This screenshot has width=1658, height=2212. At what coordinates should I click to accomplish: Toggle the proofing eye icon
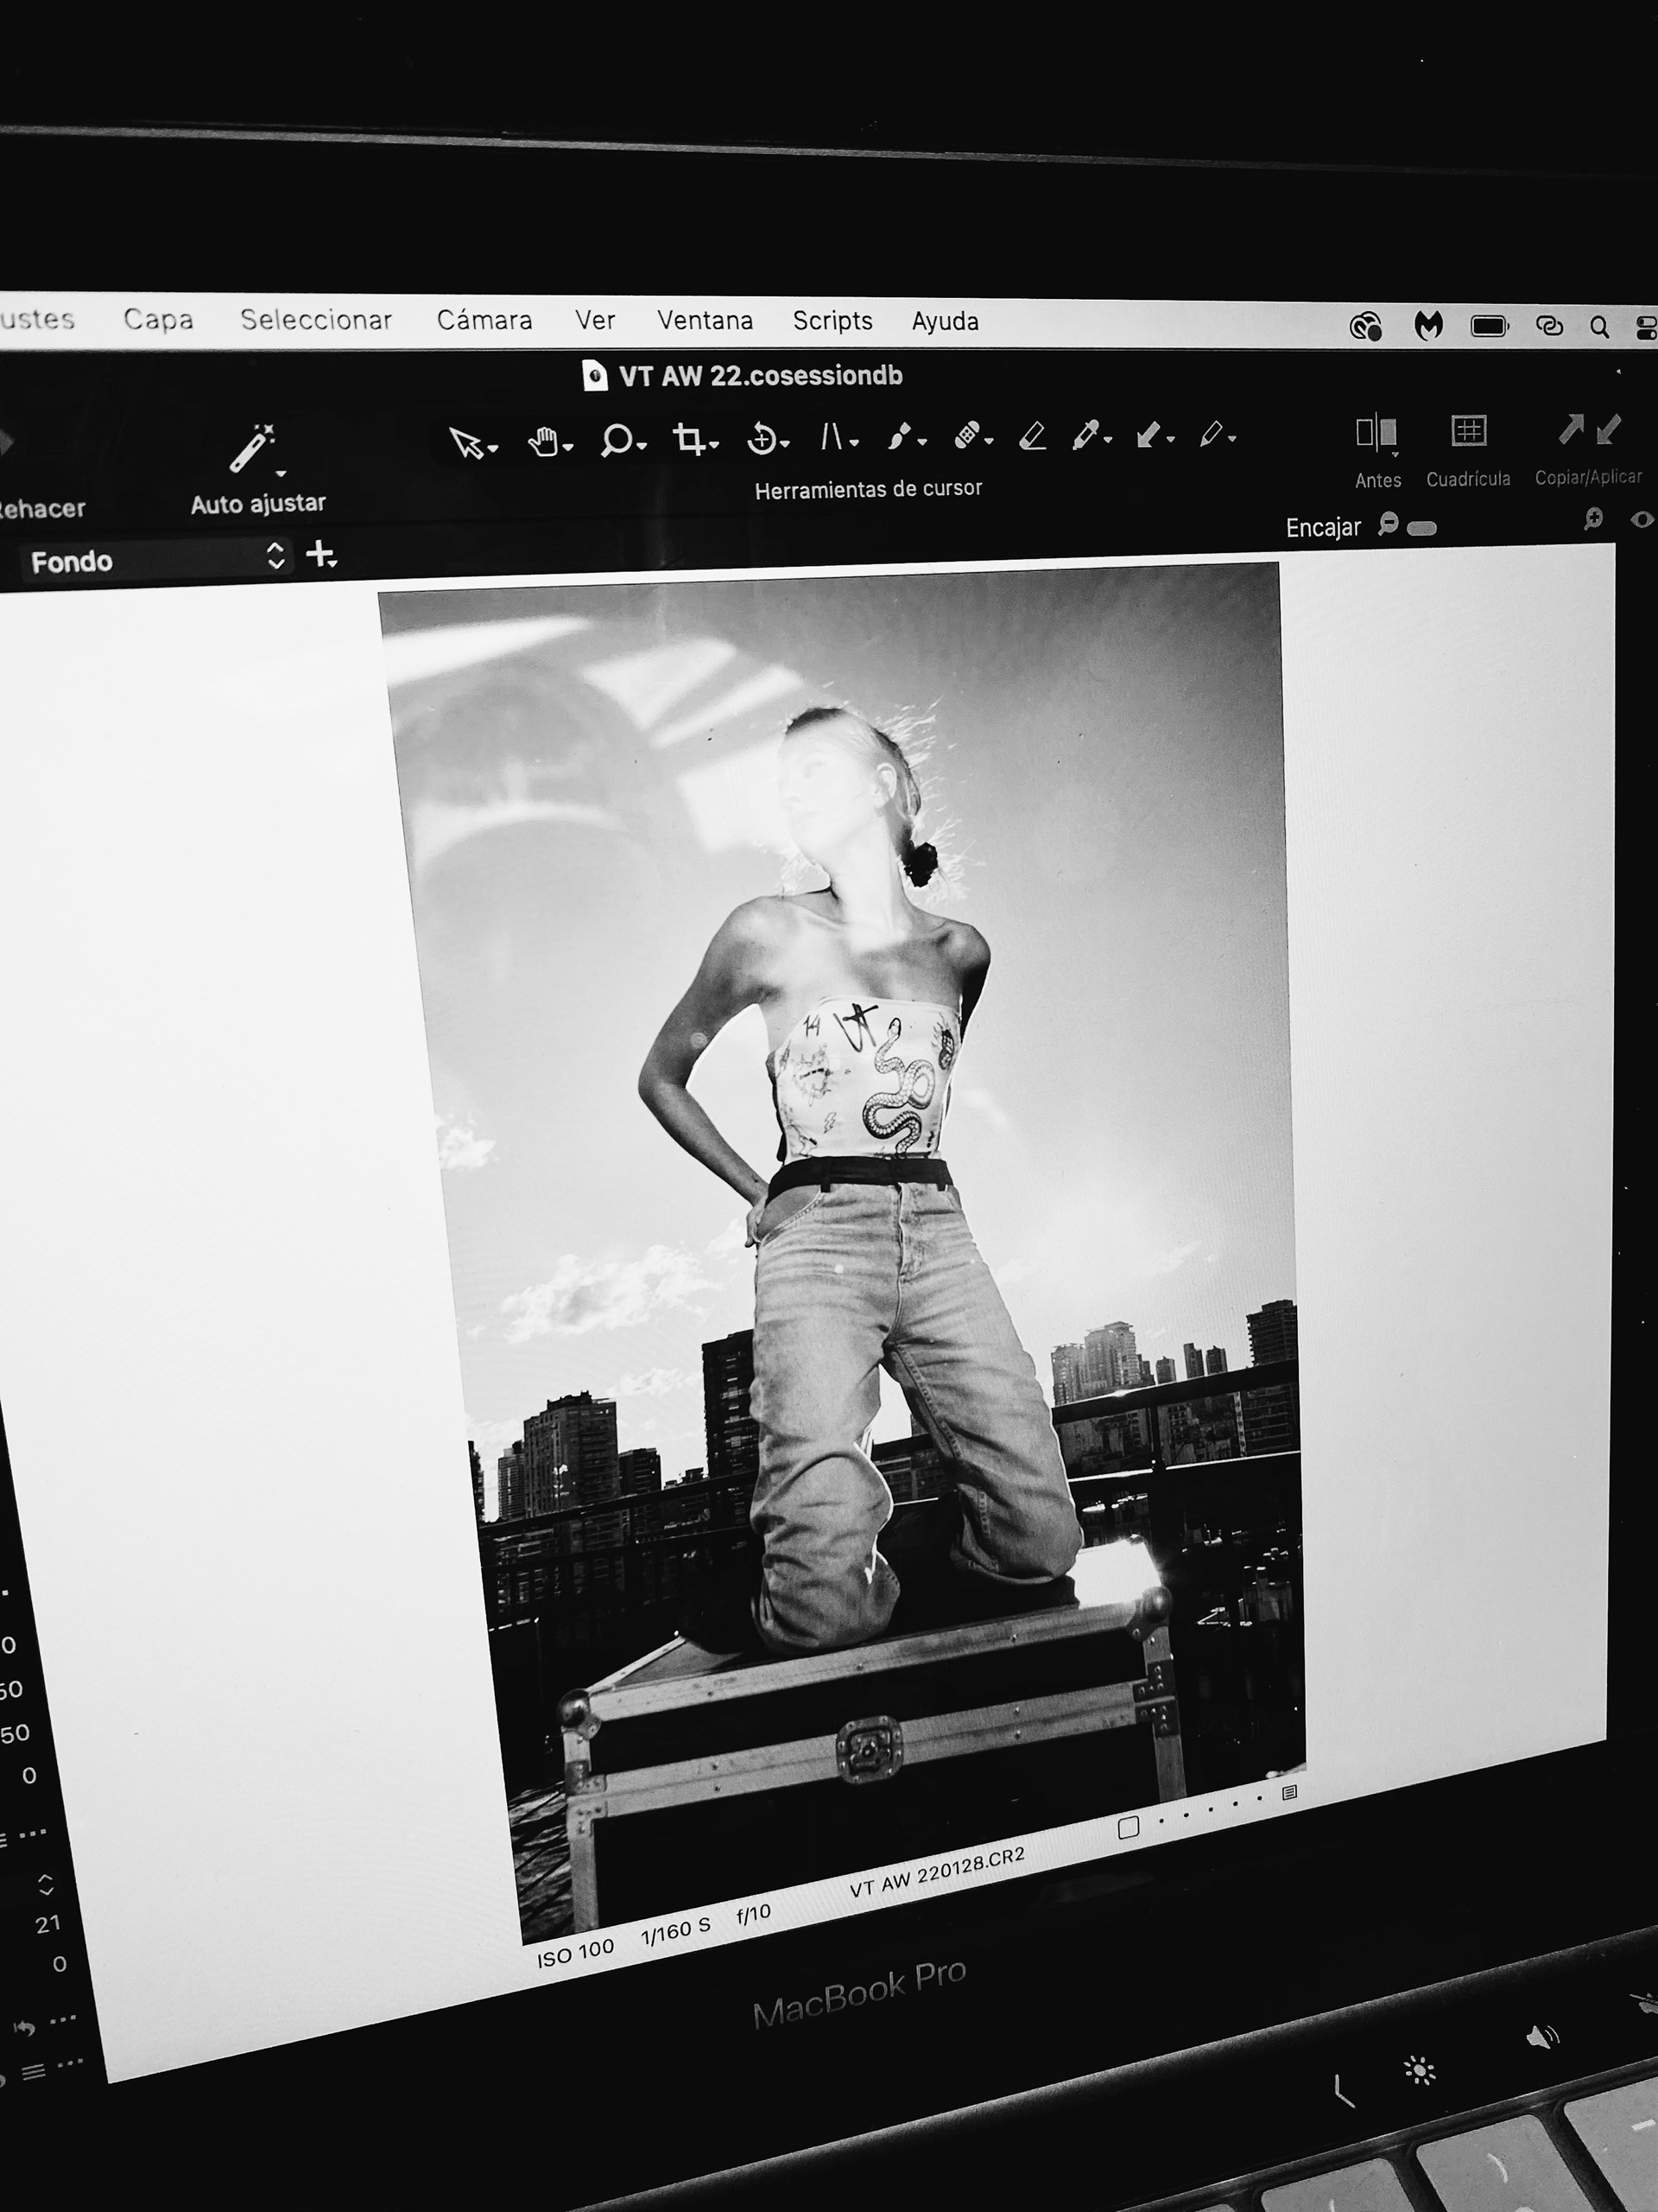pyautogui.click(x=1641, y=520)
